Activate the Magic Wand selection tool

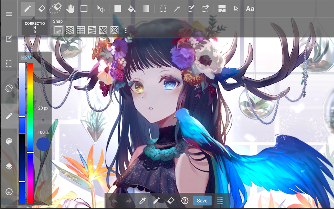tap(177, 9)
